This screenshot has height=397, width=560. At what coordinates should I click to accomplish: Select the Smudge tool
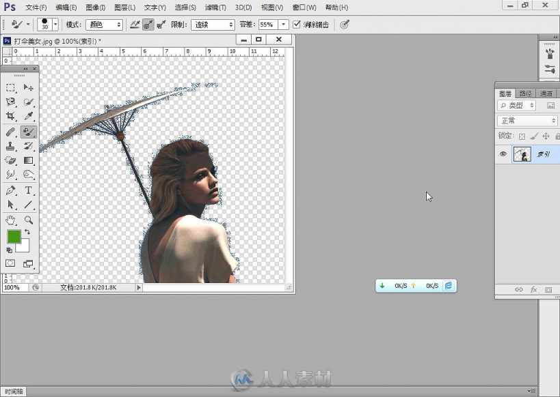[x=10, y=175]
